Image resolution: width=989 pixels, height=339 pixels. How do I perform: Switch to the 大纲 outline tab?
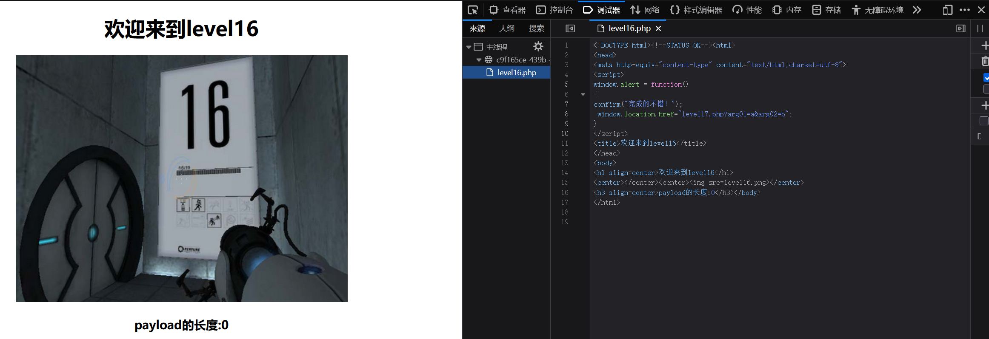506,28
